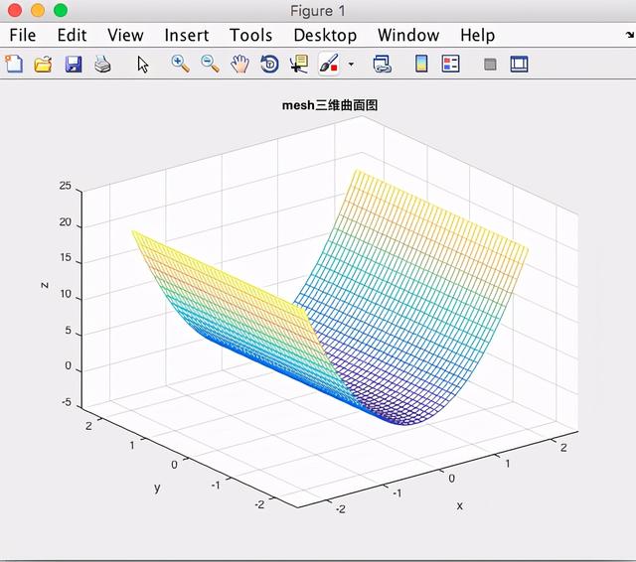
Task: Select the Pan hand tool
Action: (x=239, y=64)
